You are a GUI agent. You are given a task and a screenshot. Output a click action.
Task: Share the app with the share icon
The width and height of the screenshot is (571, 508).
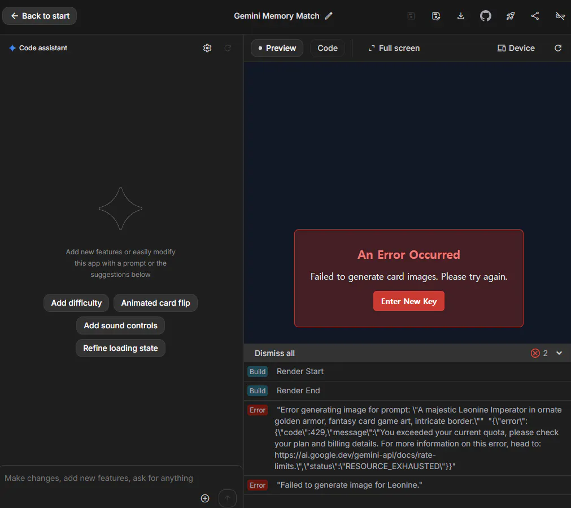pos(535,16)
